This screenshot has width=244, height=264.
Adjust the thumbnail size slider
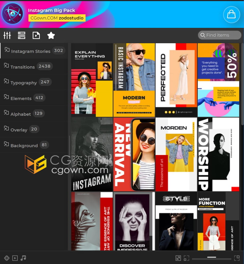coord(212,258)
